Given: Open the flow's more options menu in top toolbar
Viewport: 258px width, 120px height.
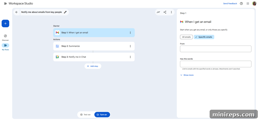Looking at the screenshot, I should [x=171, y=12].
